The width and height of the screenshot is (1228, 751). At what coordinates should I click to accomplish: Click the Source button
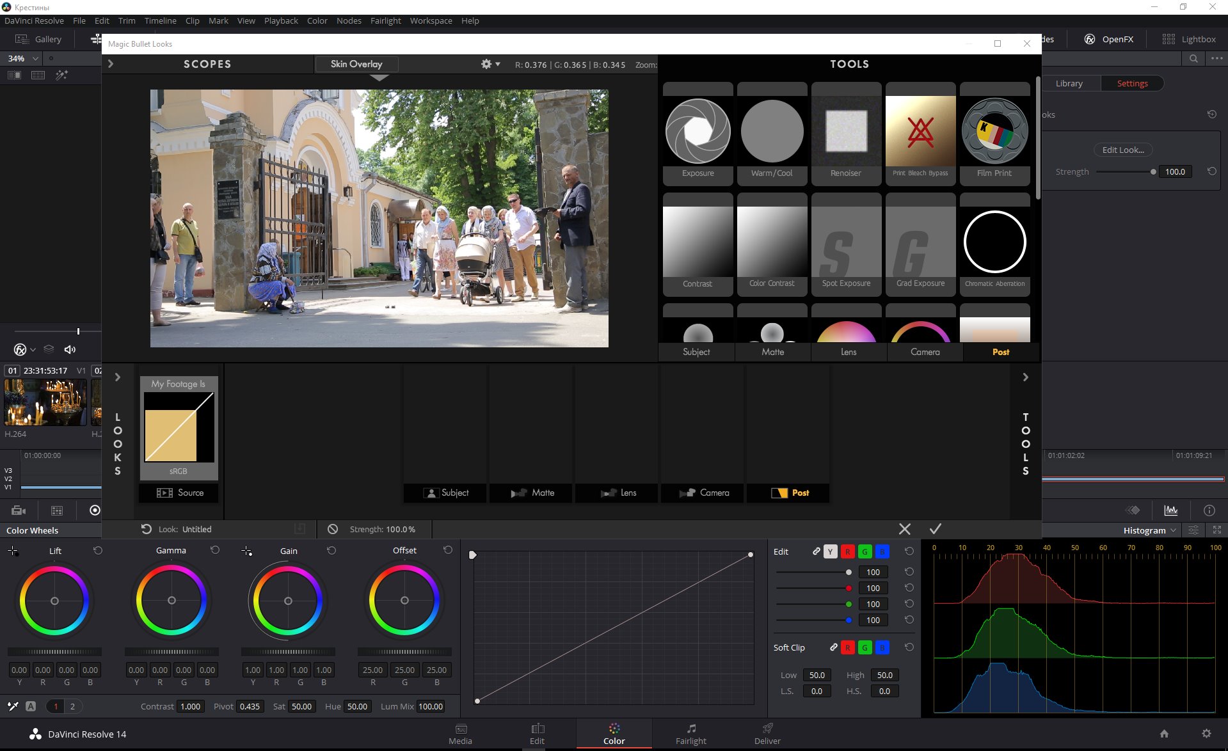179,493
